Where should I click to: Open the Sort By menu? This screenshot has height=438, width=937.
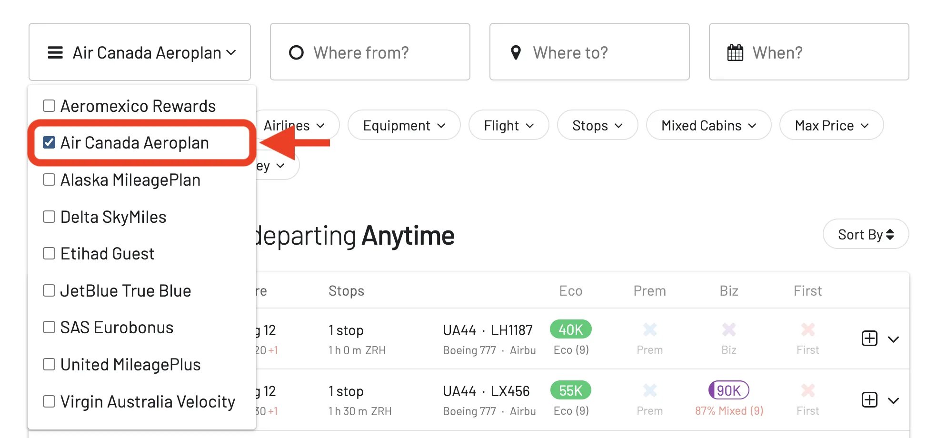coord(866,234)
